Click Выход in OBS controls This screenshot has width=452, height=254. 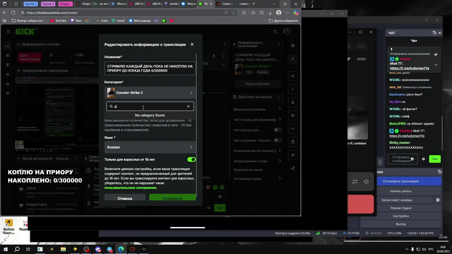point(401,224)
